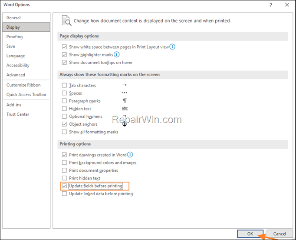Open Customize Ribbon settings
This screenshot has width=296, height=240.
click(x=26, y=85)
